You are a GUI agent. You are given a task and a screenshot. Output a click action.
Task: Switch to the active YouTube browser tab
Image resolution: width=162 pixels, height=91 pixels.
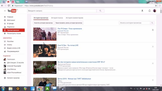click(x=8, y=2)
